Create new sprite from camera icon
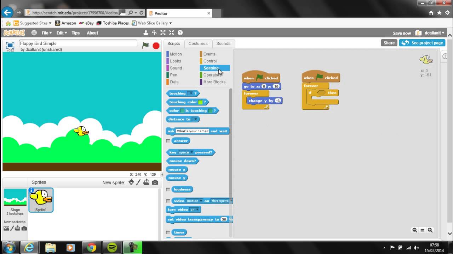Viewport: 453px width, 254px height. point(155,182)
